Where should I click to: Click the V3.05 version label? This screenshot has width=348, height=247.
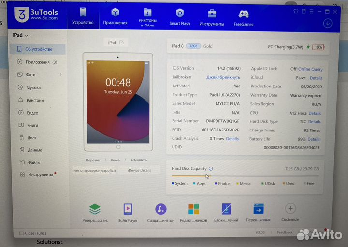click(x=260, y=232)
